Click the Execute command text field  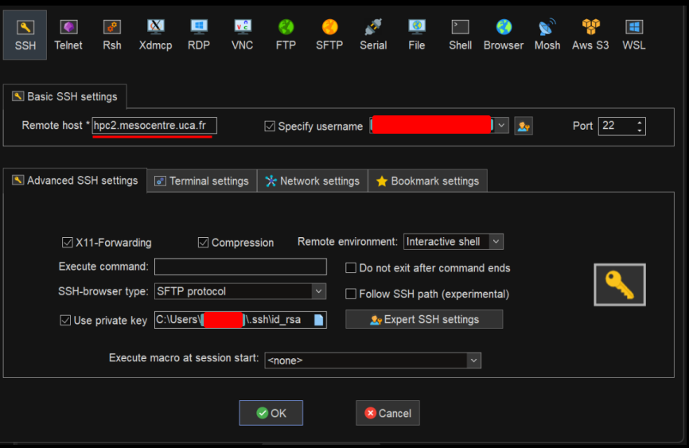click(240, 267)
